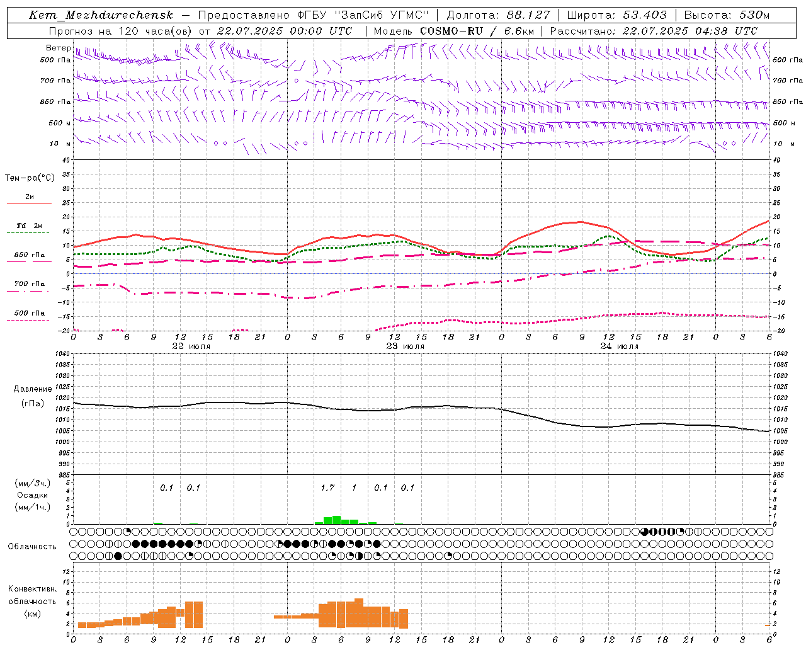Click the '700 гПа' temperature legend entry
The width and height of the screenshot is (806, 645).
coord(30,284)
